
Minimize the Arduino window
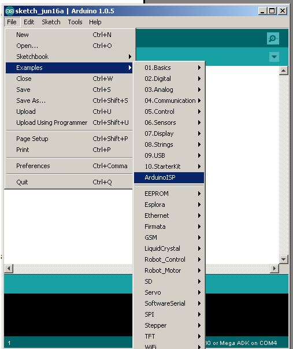point(262,11)
